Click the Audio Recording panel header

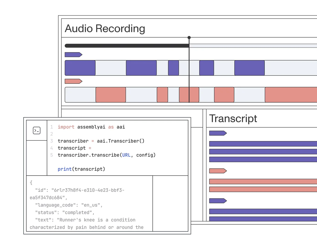[x=105, y=28]
